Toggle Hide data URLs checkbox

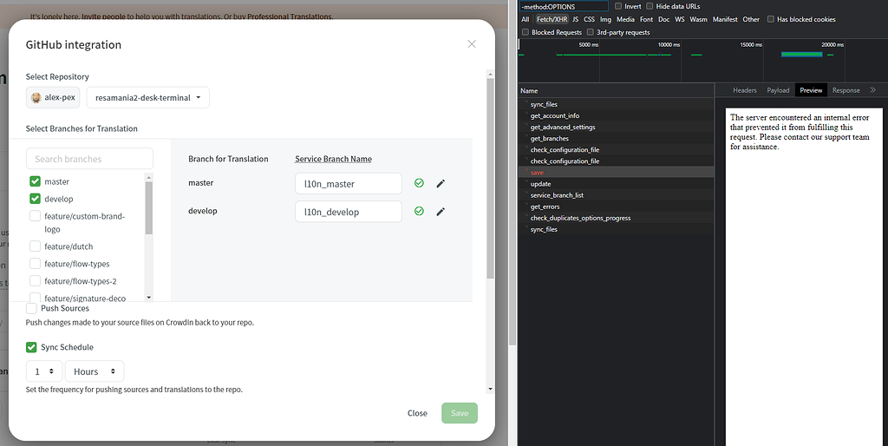[x=650, y=6]
